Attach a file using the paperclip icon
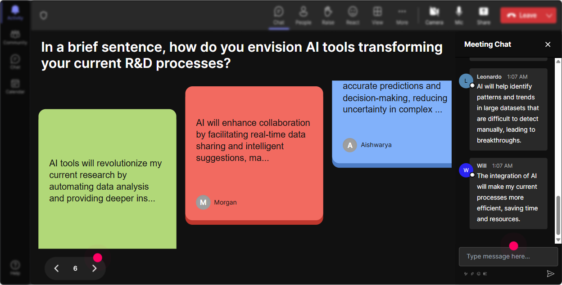The width and height of the screenshot is (562, 285). click(x=472, y=273)
